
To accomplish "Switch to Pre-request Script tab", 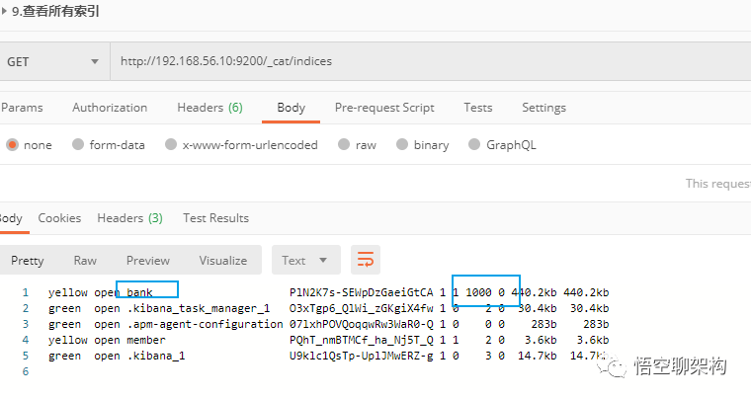I will [x=384, y=107].
